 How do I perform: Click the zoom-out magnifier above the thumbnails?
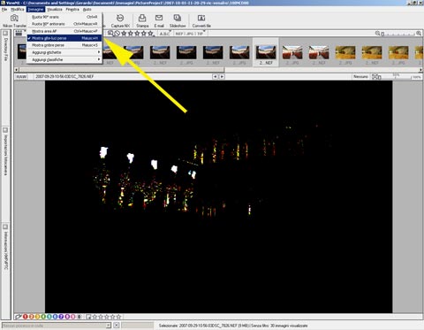(x=377, y=34)
